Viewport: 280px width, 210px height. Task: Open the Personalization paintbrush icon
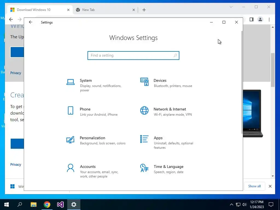[70, 140]
